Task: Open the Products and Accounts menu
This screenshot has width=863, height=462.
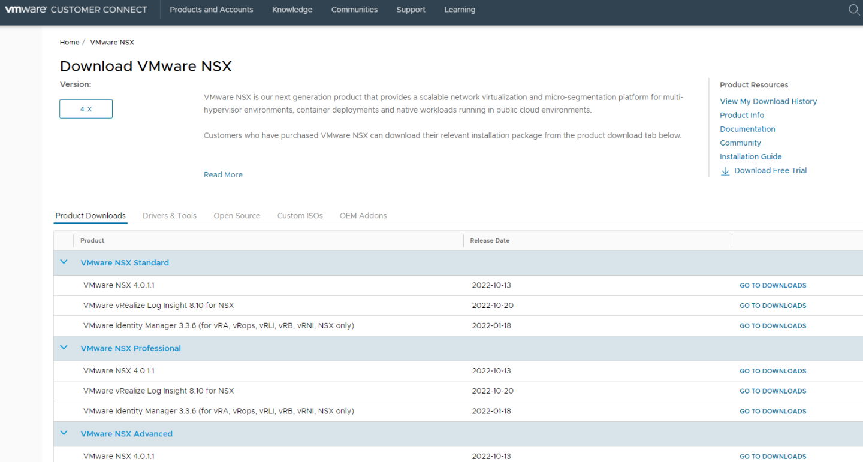Action: coord(211,10)
